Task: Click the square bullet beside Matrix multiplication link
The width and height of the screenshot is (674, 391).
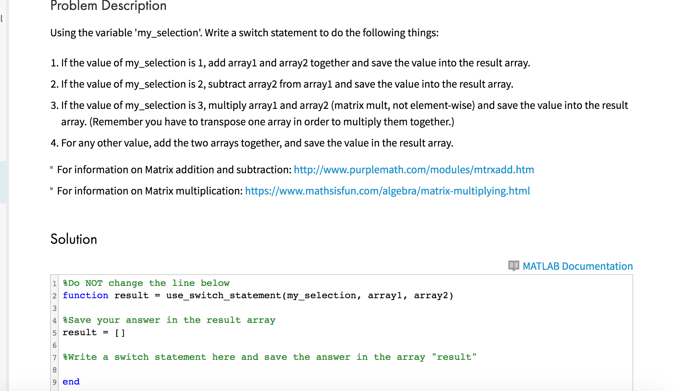Action: 51,189
